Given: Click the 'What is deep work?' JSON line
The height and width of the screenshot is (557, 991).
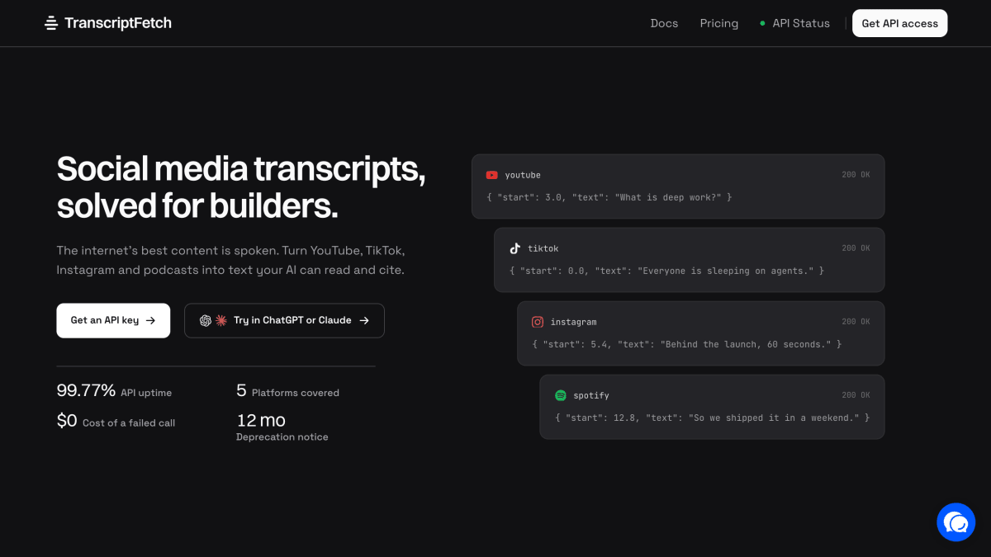Looking at the screenshot, I should tap(609, 197).
